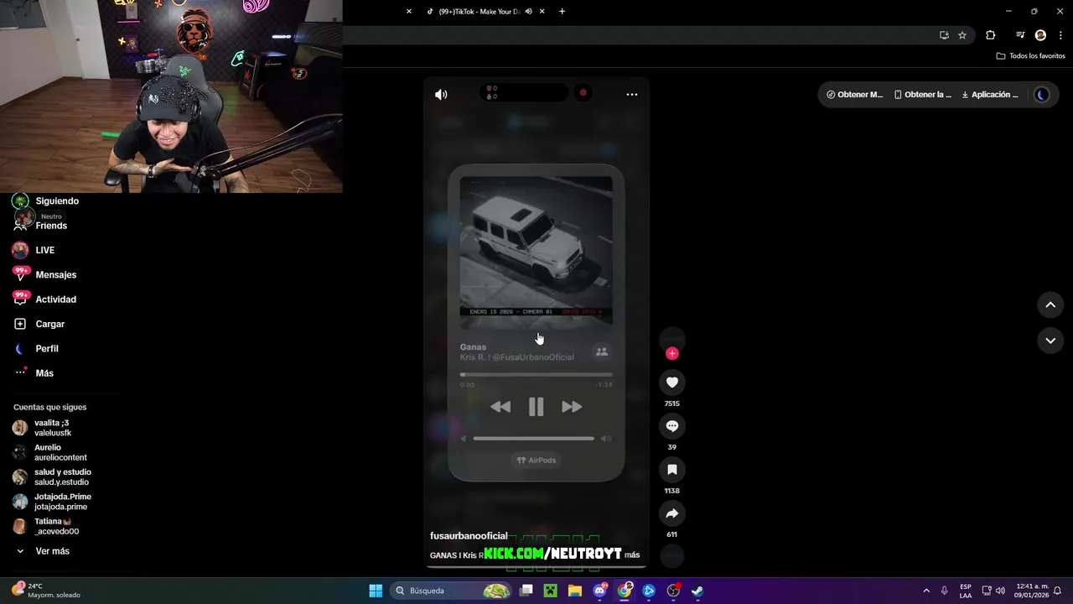1073x604 pixels.
Task: Click the taskbar Búsqueda search box
Action: pos(453,591)
